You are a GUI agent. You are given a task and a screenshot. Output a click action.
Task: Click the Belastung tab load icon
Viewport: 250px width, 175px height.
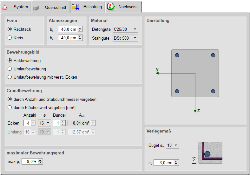75,7
